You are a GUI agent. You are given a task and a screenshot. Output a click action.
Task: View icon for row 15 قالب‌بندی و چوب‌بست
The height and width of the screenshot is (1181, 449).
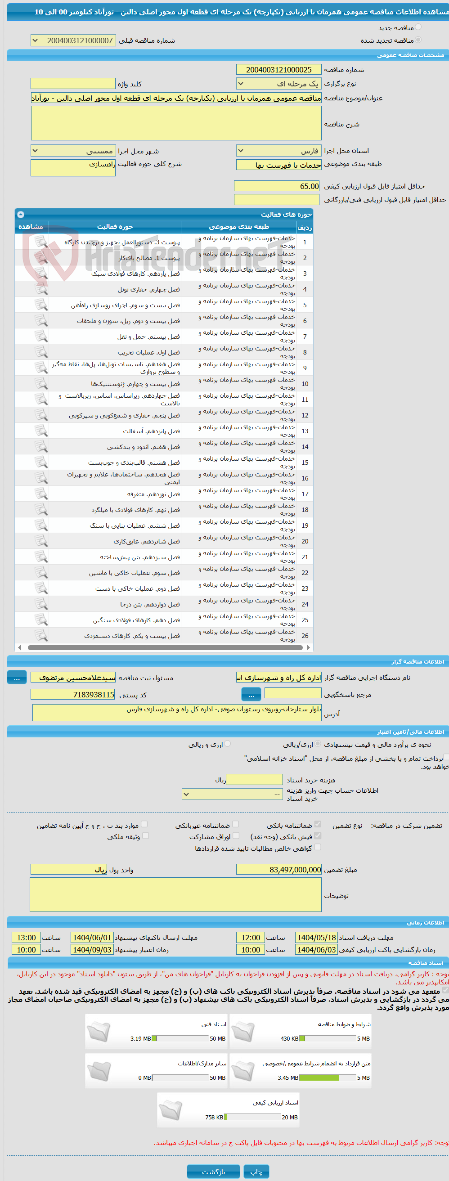point(41,462)
